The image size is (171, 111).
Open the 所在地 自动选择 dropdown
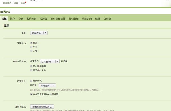pos(47,86)
